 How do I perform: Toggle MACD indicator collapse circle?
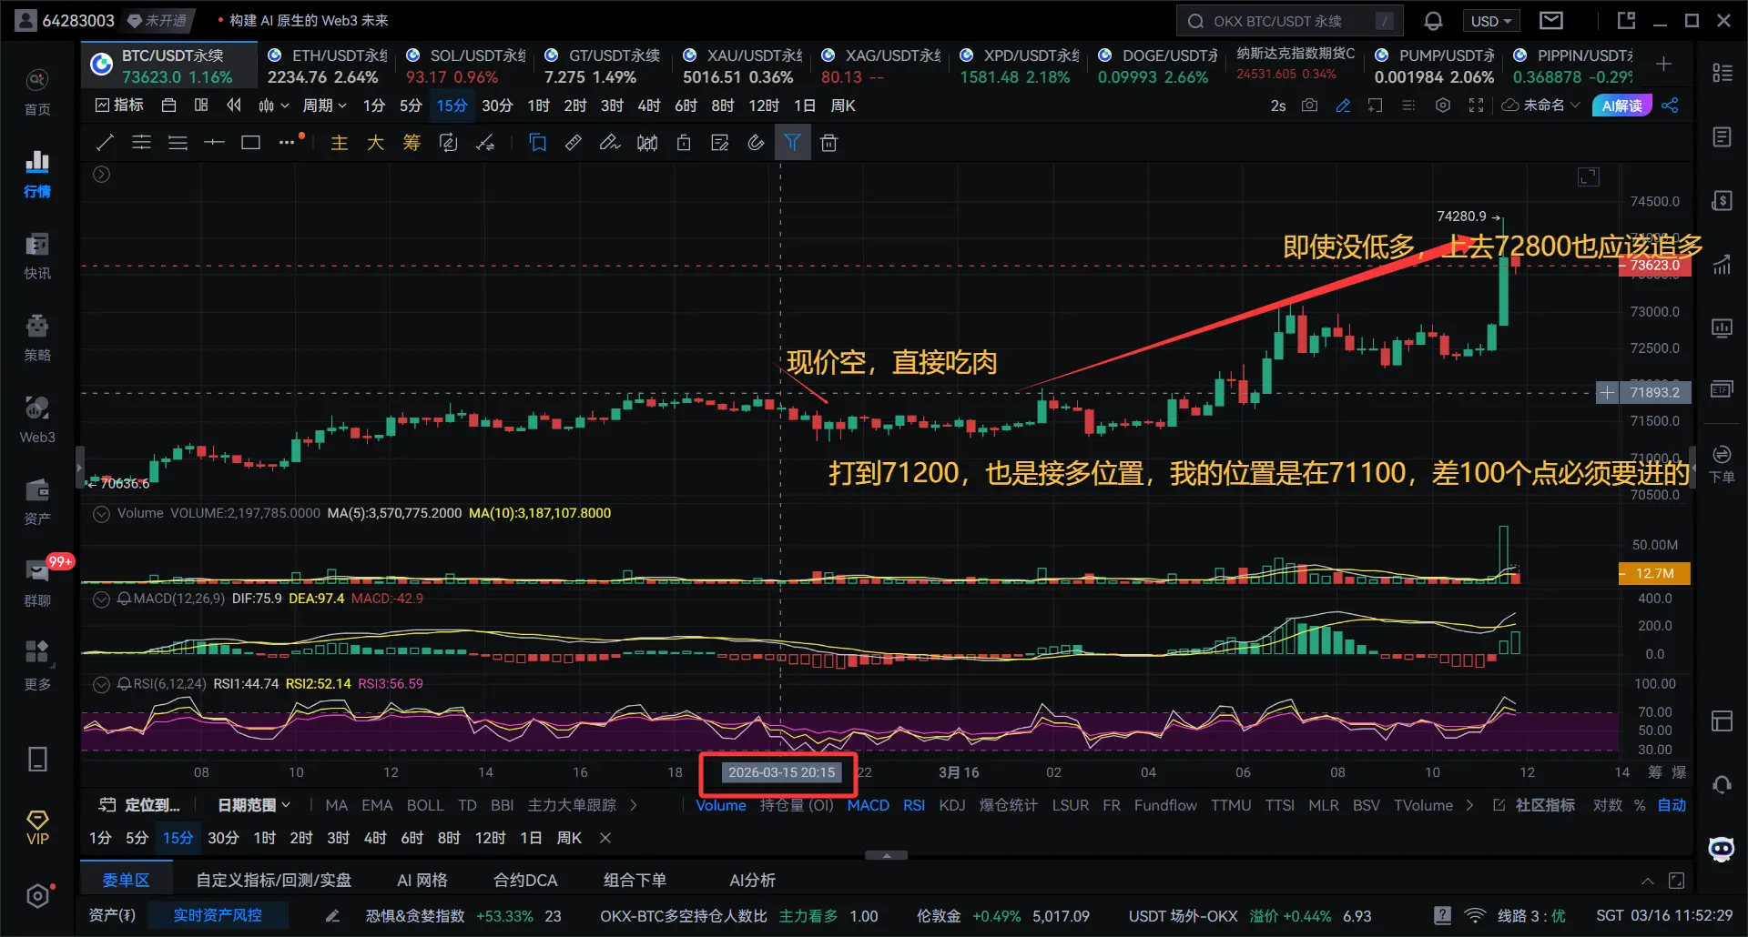102,599
